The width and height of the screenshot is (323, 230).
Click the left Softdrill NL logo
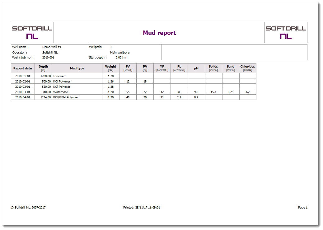coord(32,32)
